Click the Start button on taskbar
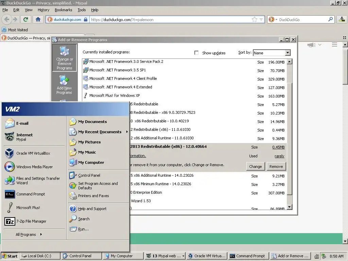348x261 pixels. 10,256
